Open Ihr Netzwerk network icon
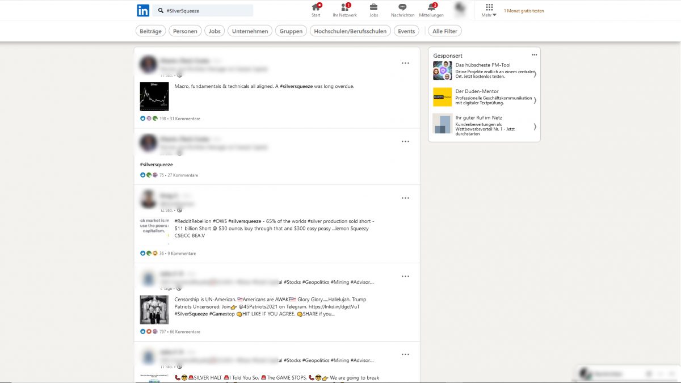Viewport: 681px width, 383px height. pos(344,7)
